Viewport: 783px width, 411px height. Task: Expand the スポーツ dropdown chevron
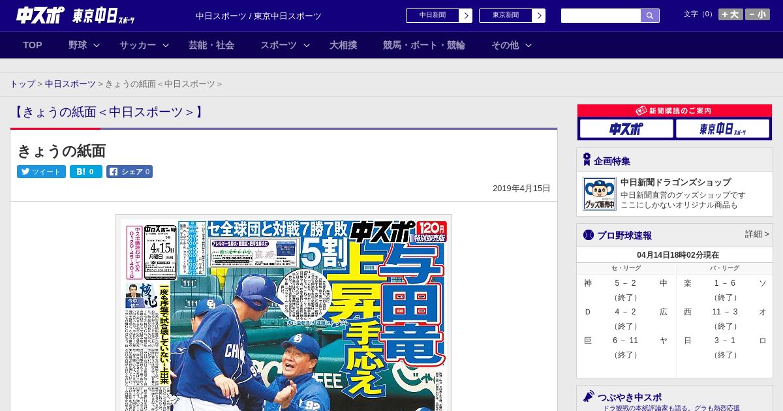(307, 45)
